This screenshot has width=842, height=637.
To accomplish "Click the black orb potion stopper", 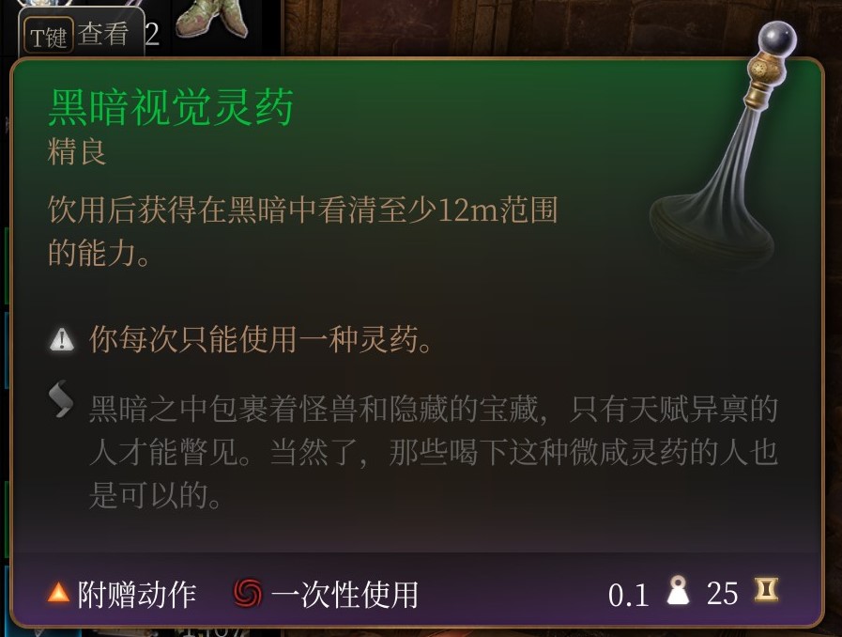I will click(x=777, y=41).
